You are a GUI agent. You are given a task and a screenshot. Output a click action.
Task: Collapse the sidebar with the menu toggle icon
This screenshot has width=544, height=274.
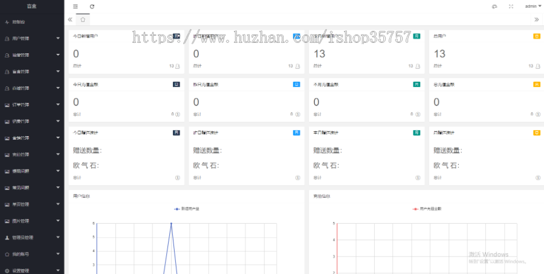pyautogui.click(x=76, y=6)
